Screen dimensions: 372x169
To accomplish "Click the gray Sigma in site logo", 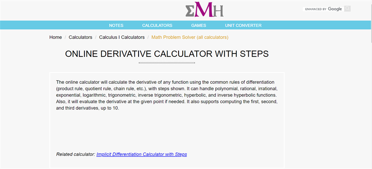I will click(x=190, y=10).
